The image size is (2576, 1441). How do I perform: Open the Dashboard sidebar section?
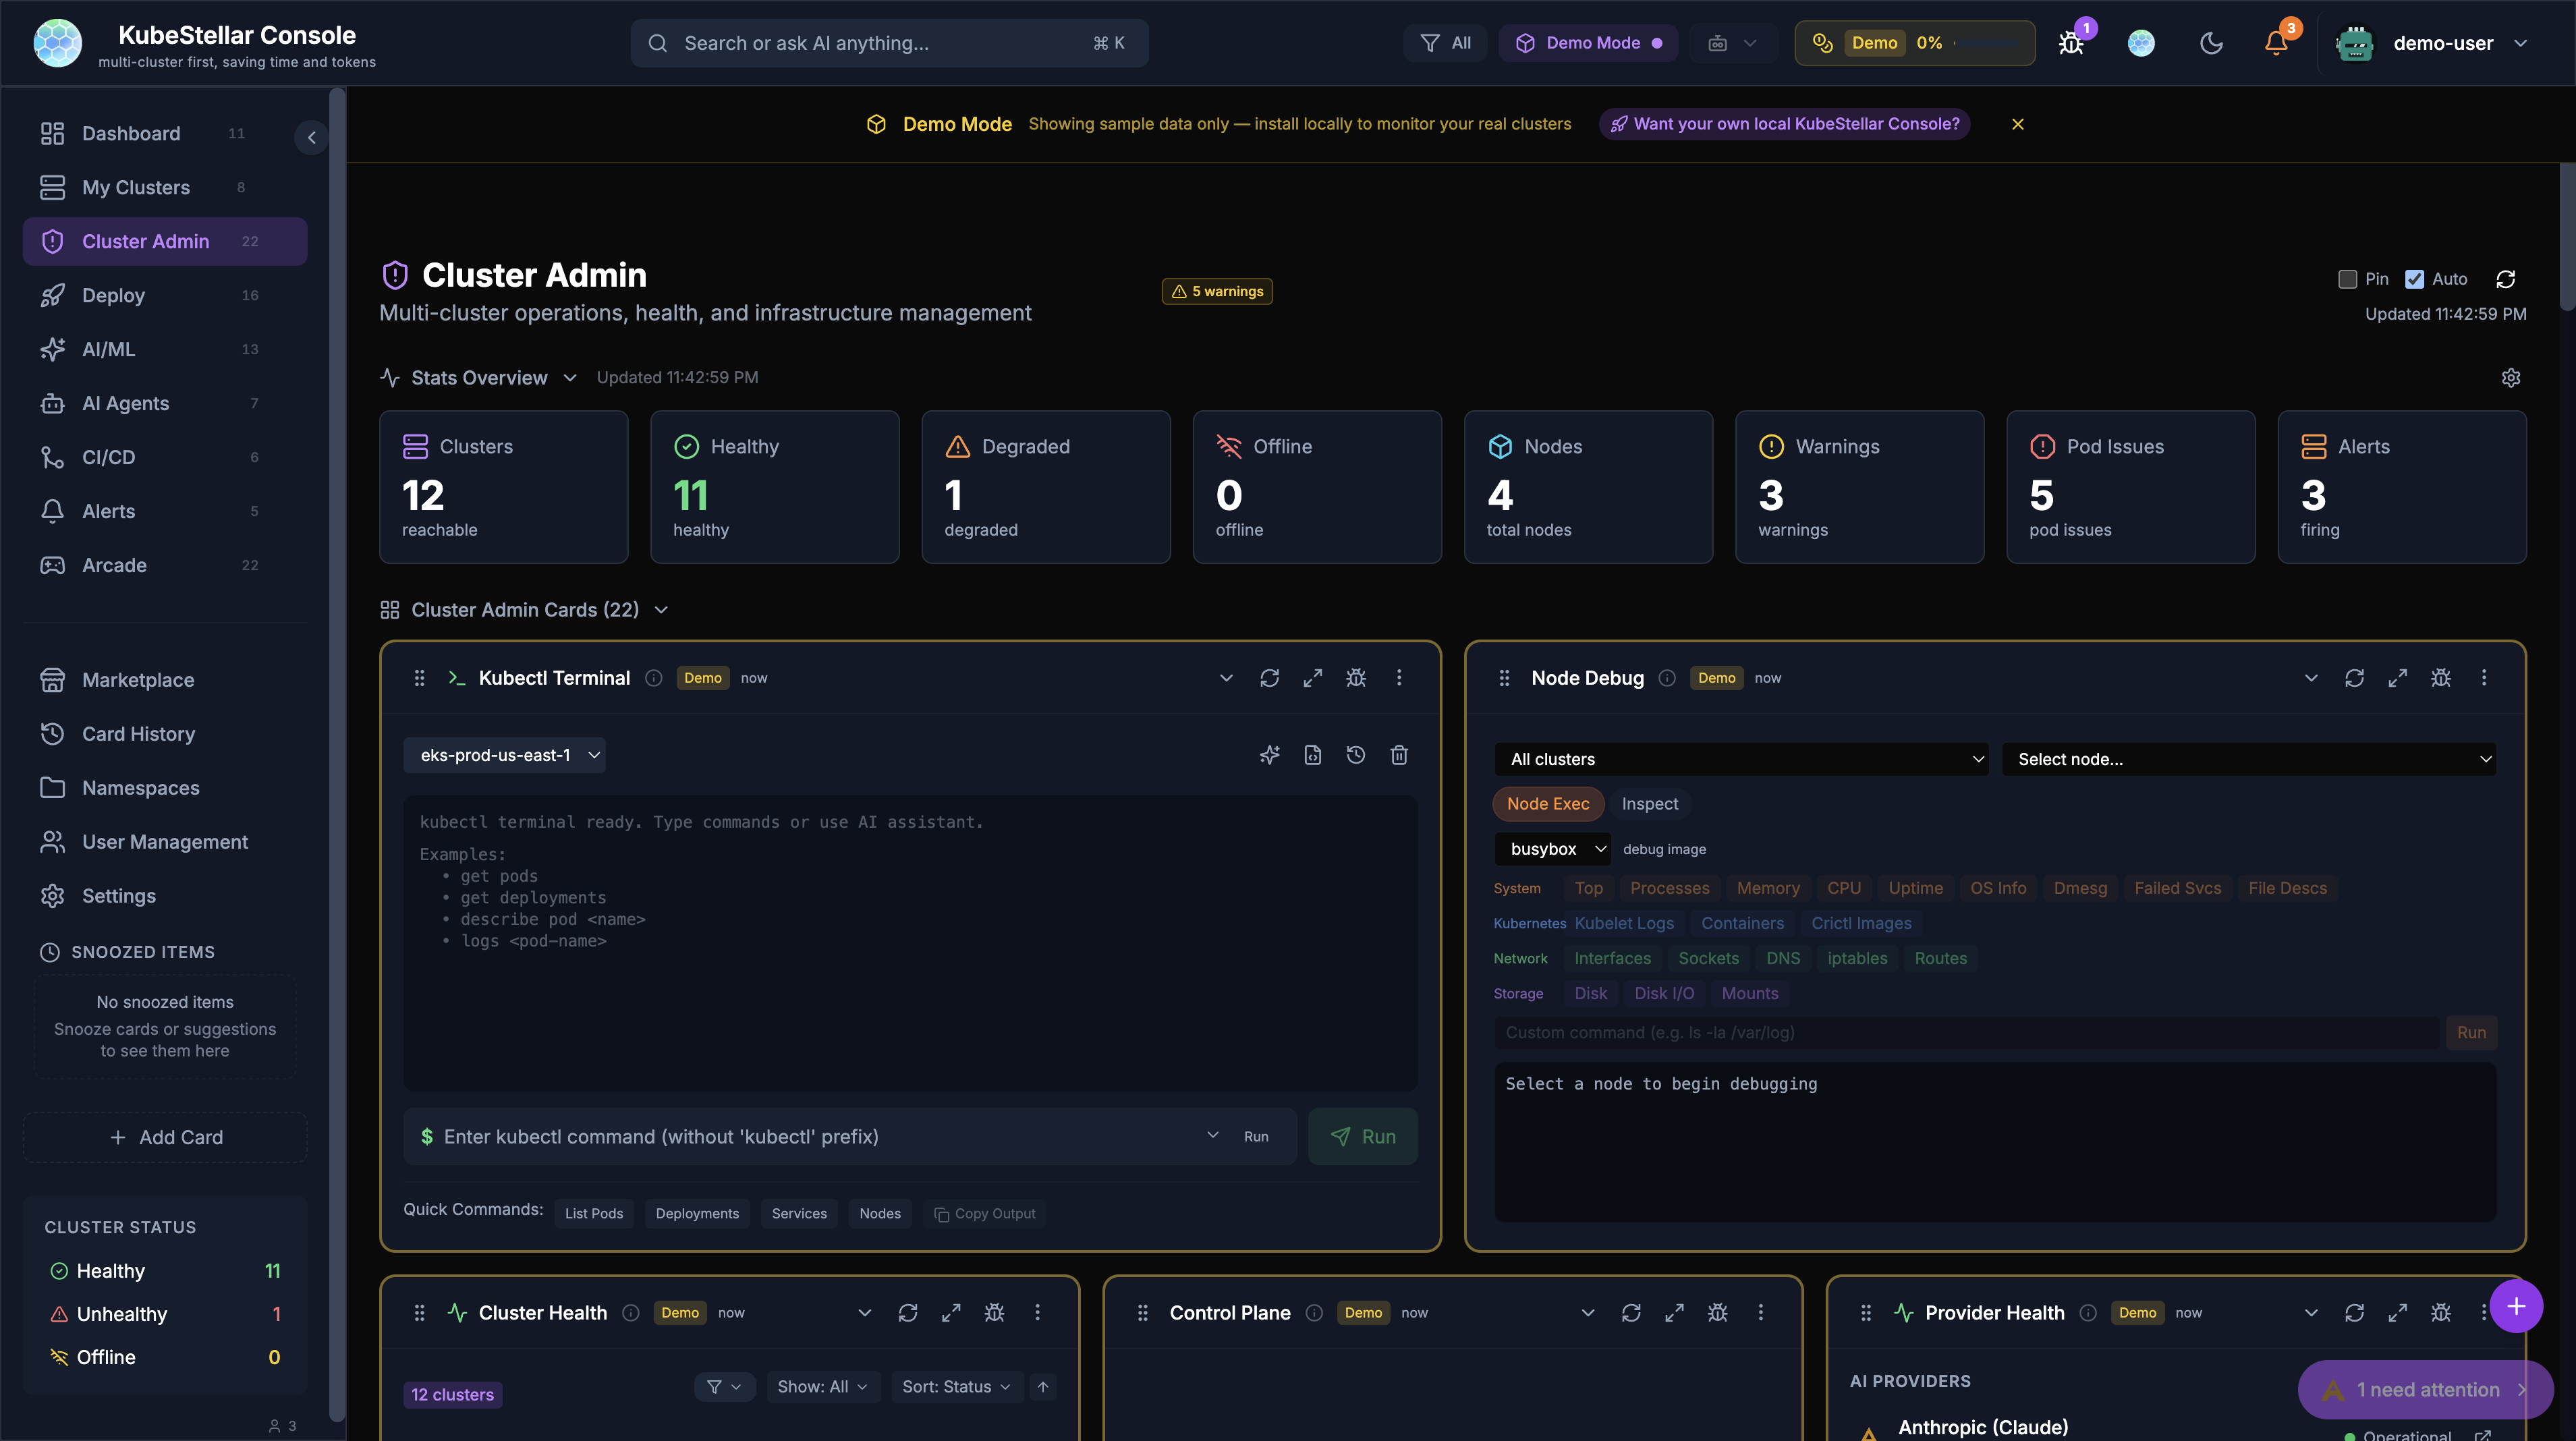pos(131,133)
